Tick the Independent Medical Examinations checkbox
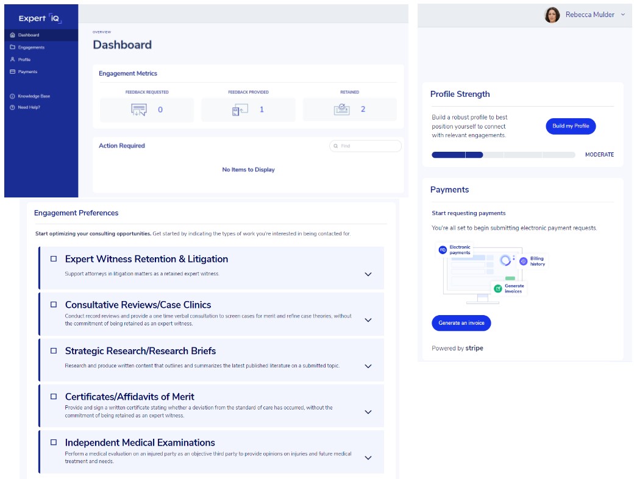Screen dimensions: 634x479 tap(54, 442)
